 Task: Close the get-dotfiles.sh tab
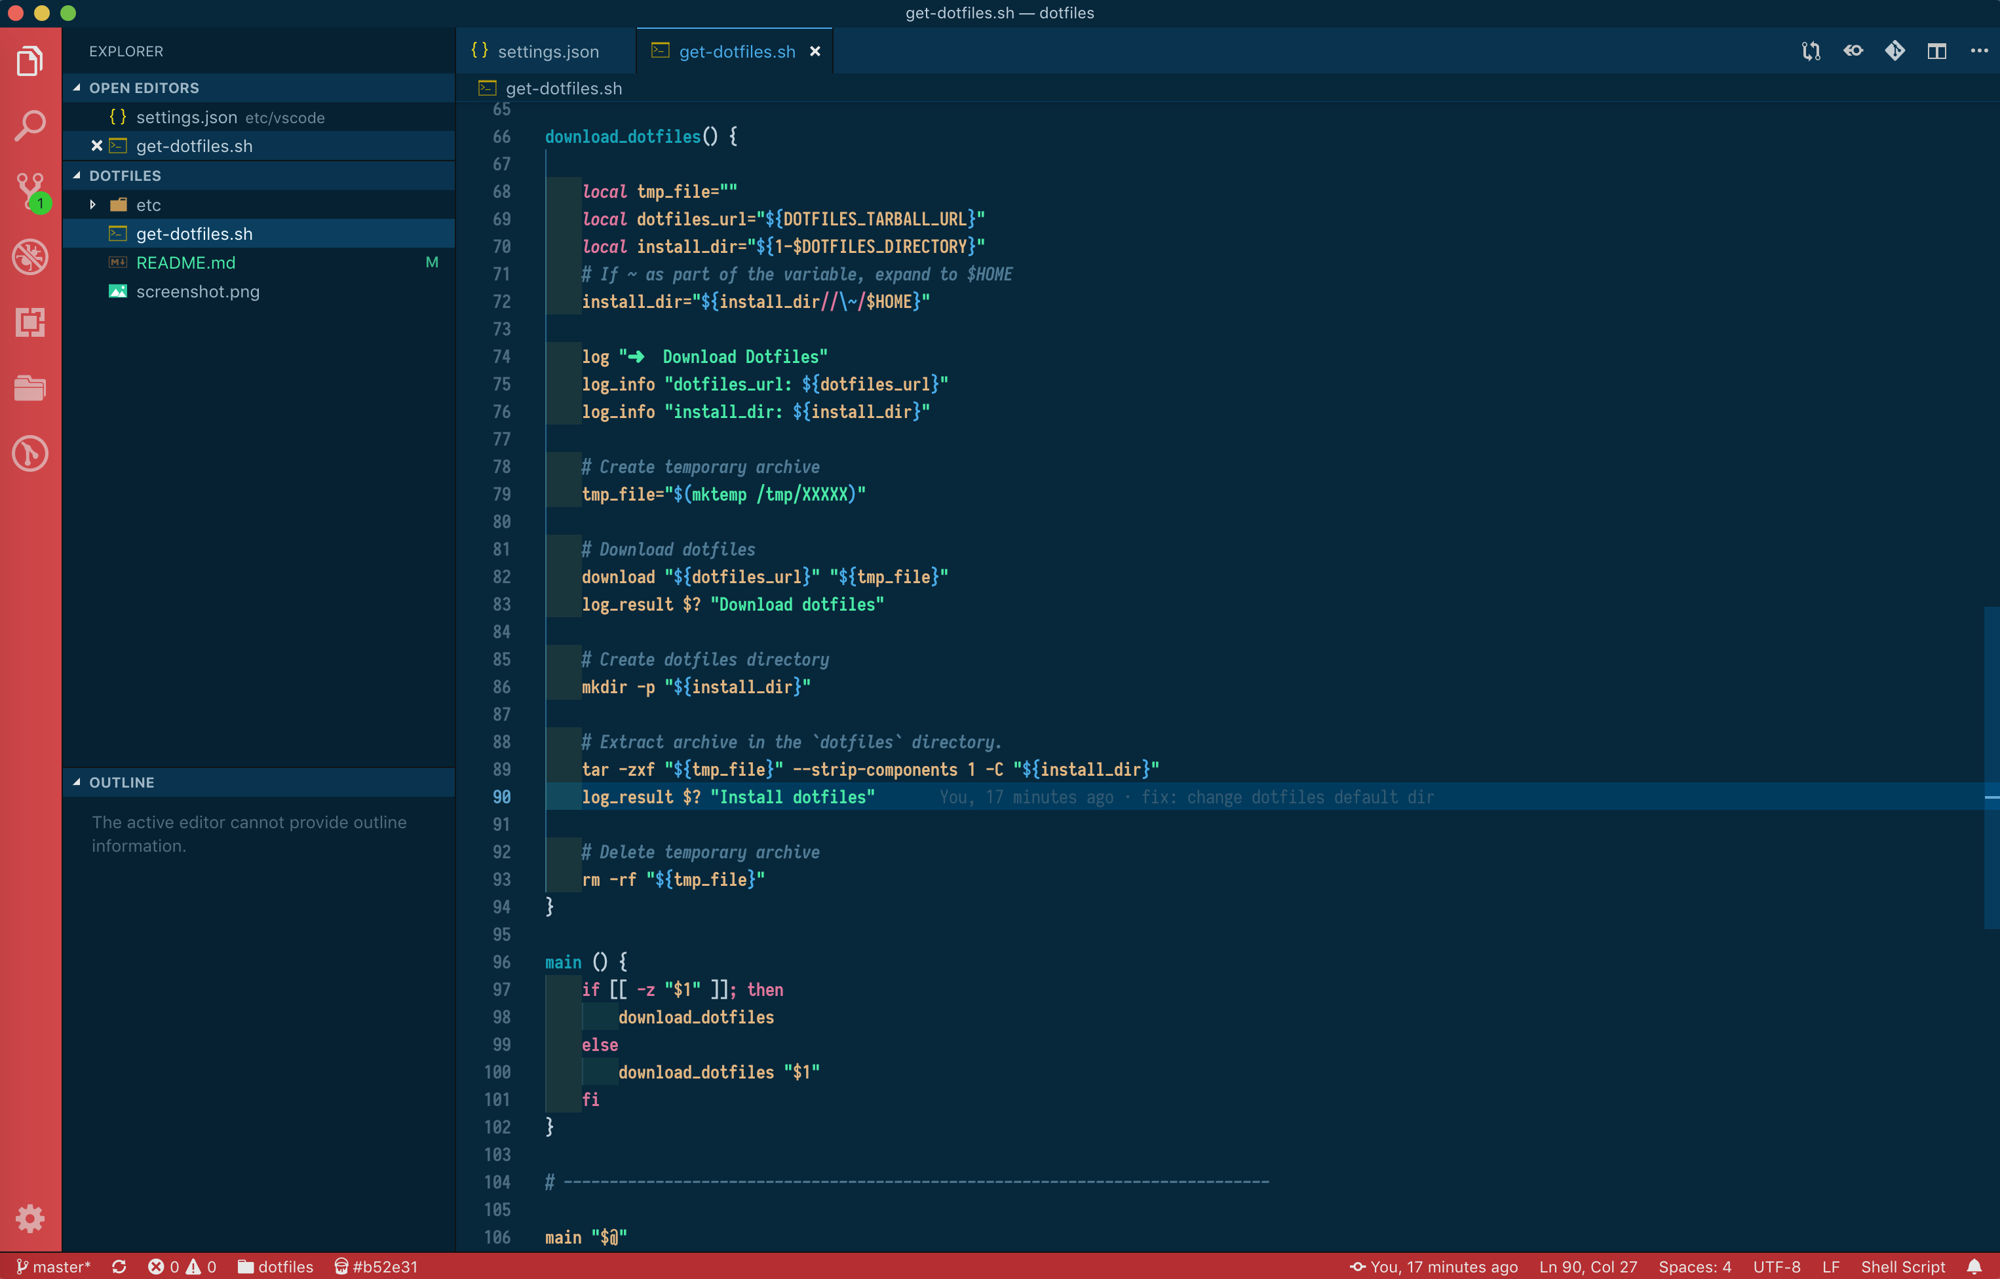pos(815,52)
